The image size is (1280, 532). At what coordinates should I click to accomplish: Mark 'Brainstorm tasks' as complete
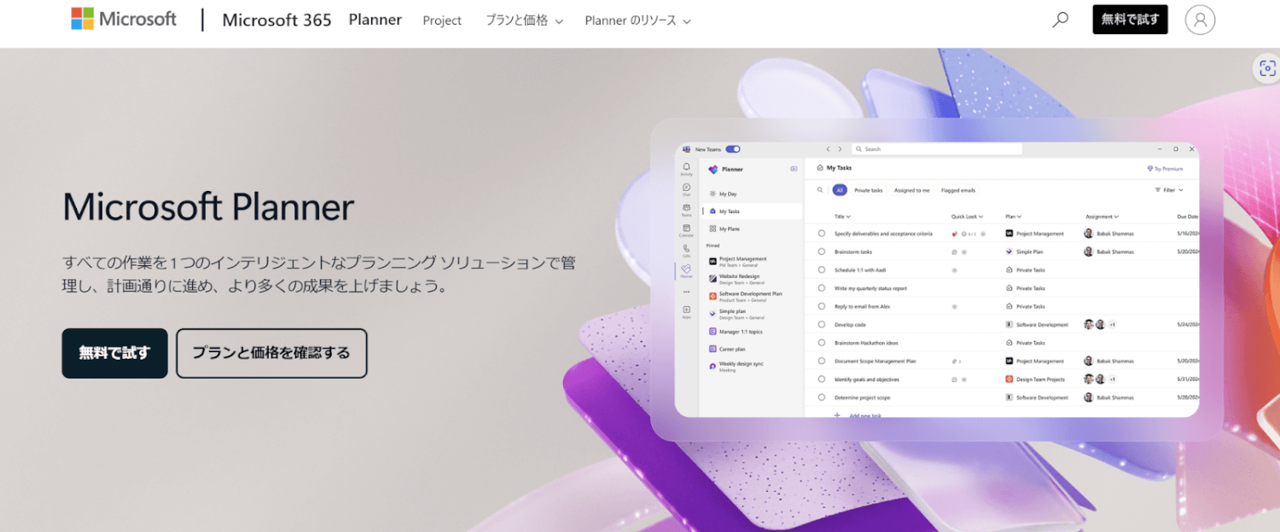click(822, 252)
